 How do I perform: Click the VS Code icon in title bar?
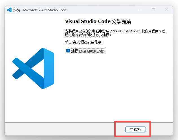pyautogui.click(x=9, y=10)
